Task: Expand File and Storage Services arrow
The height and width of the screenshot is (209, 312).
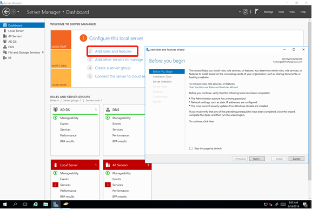Action: pyautogui.click(x=43, y=53)
